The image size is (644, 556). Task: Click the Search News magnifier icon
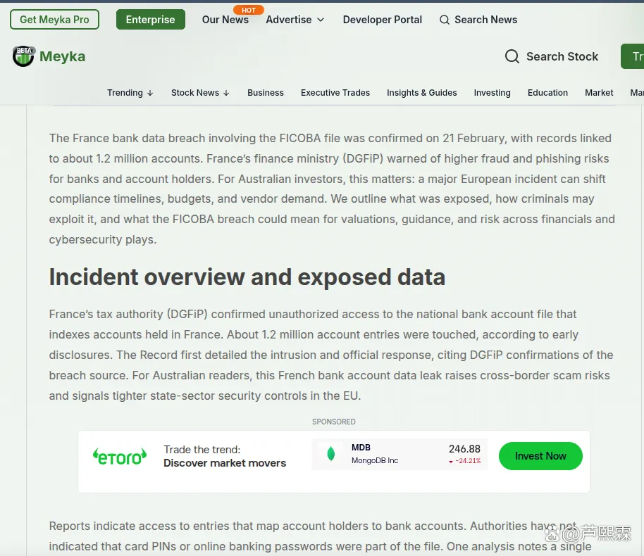pos(445,20)
